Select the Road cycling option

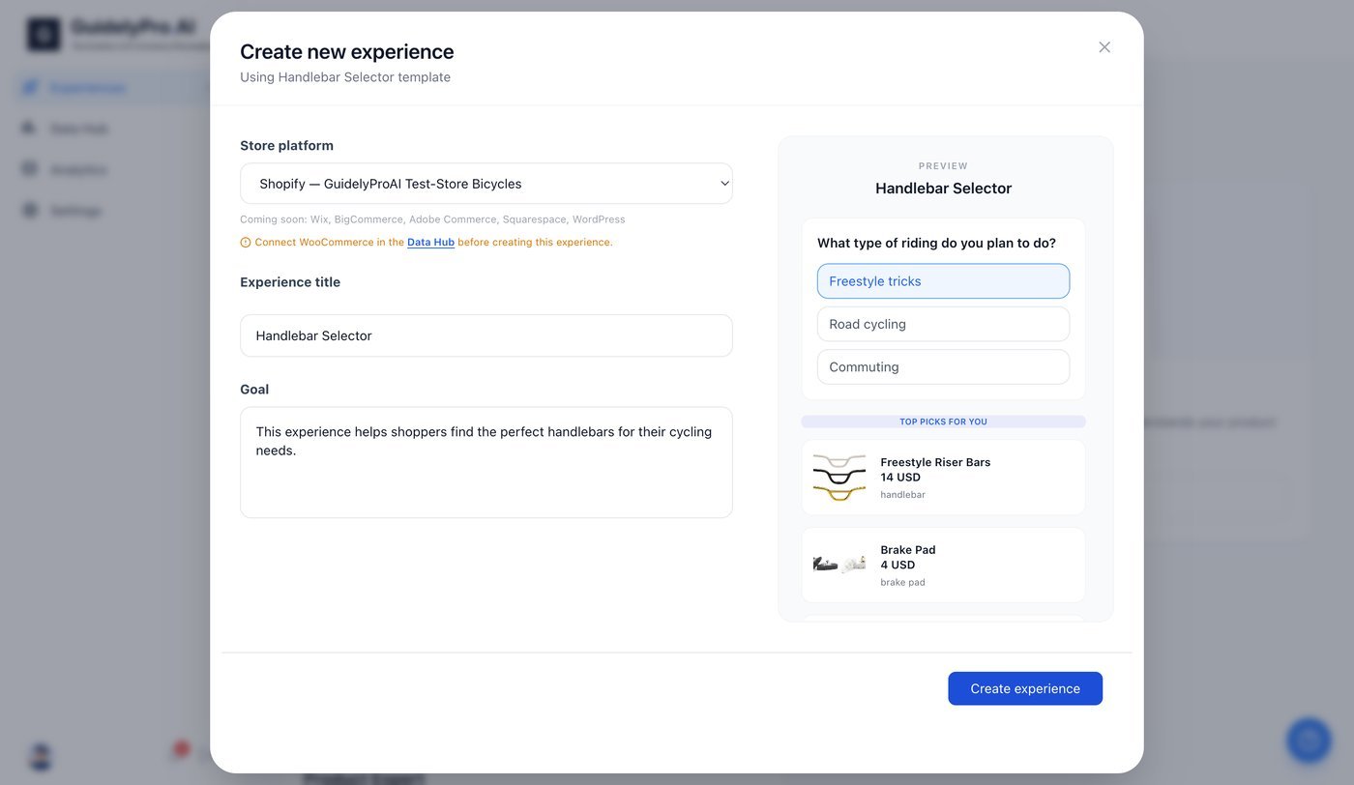(x=943, y=324)
